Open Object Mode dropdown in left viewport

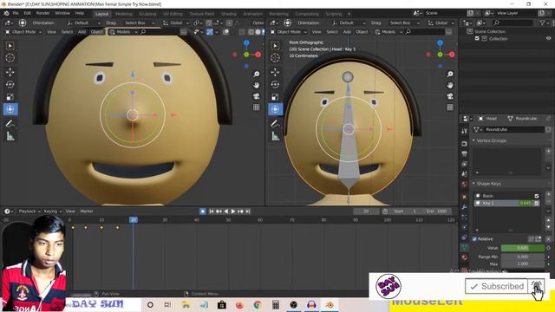[x=23, y=32]
